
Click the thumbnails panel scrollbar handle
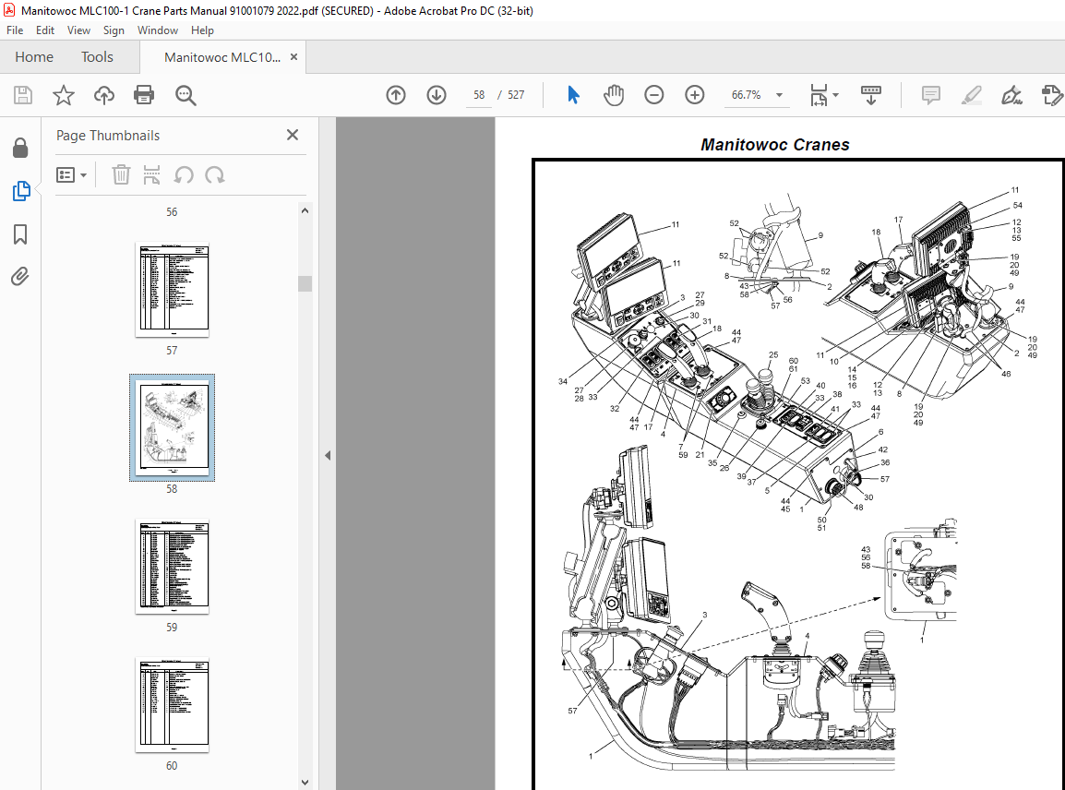click(305, 283)
